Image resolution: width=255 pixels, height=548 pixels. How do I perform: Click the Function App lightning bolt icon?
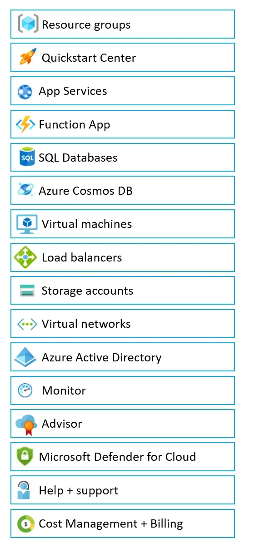[25, 124]
